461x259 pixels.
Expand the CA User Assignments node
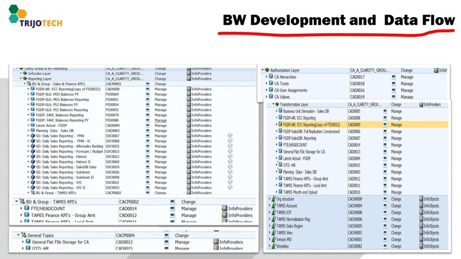tap(266, 90)
